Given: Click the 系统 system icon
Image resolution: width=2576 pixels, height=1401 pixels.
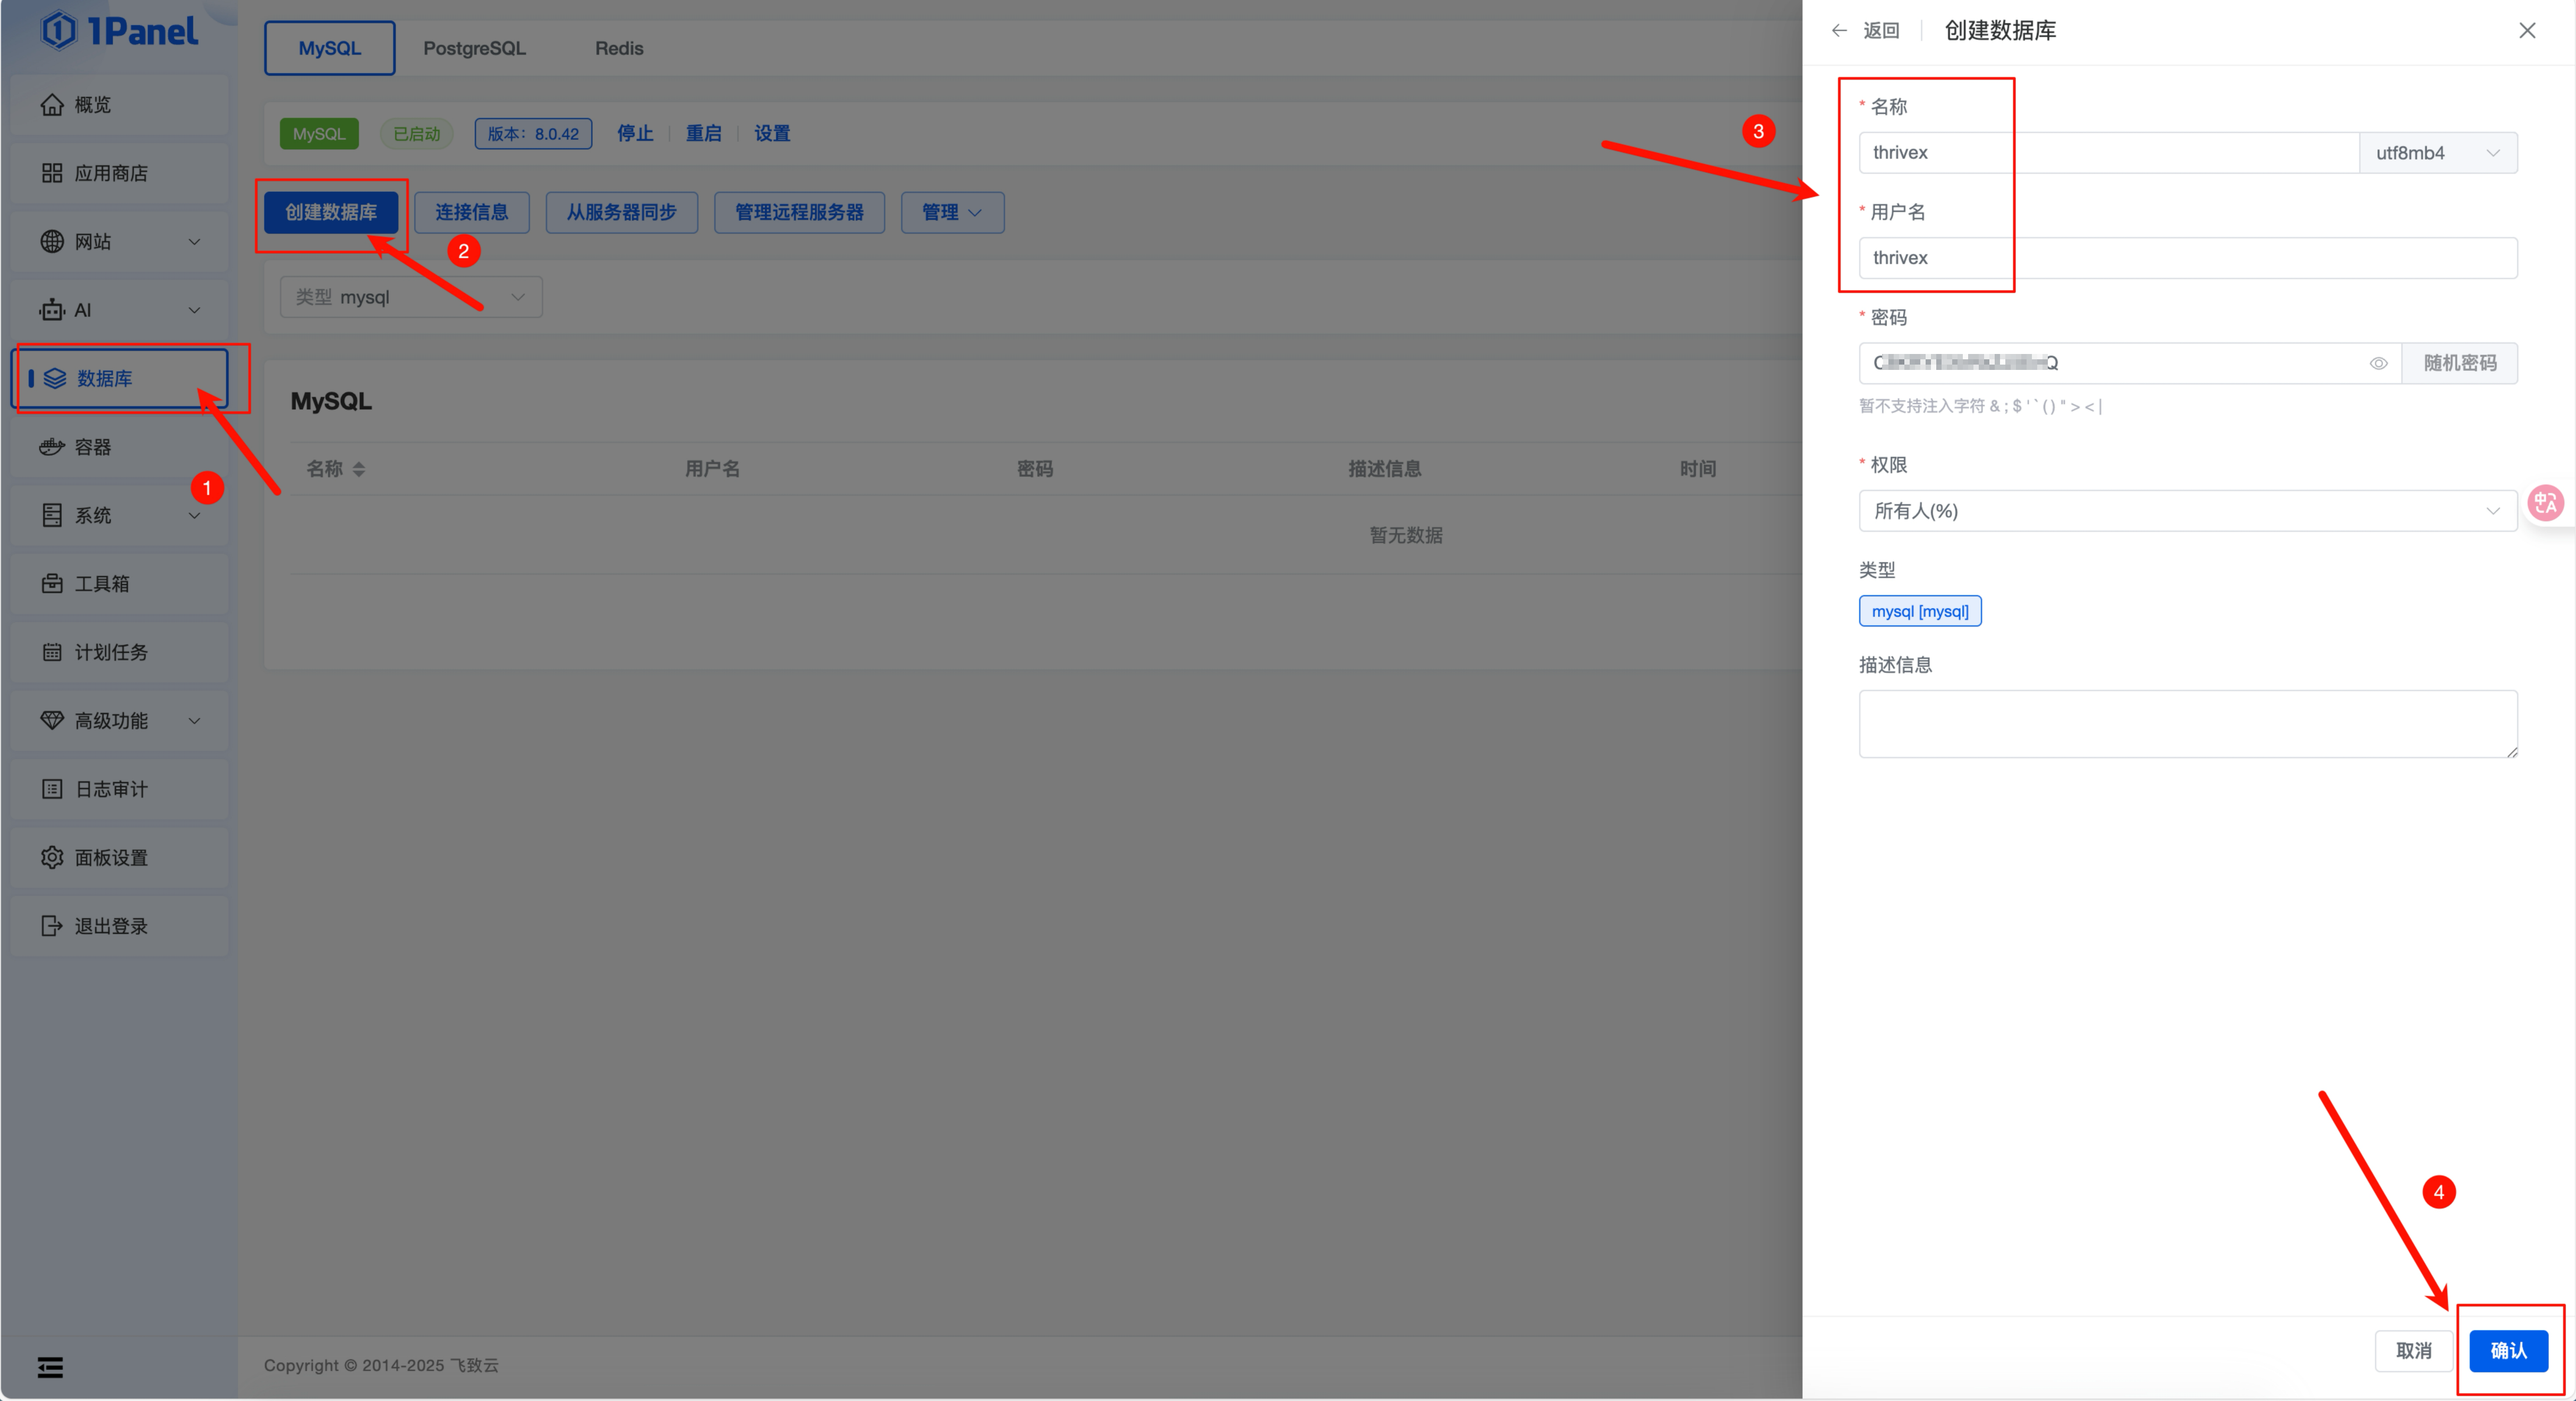Looking at the screenshot, I should [x=52, y=515].
